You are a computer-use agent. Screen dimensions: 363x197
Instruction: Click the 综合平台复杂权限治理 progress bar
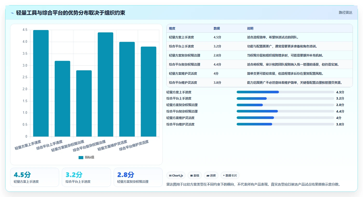[x=285, y=111]
